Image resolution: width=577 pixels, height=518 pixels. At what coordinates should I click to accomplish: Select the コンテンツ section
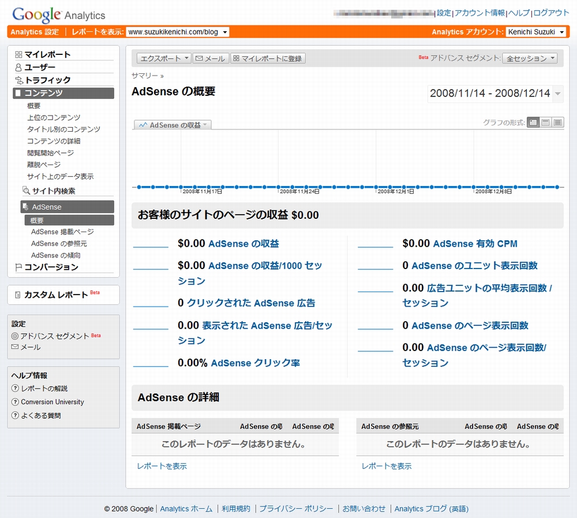tap(63, 93)
